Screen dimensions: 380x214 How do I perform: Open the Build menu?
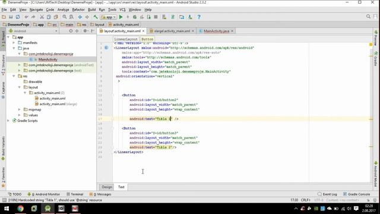[x=91, y=10]
